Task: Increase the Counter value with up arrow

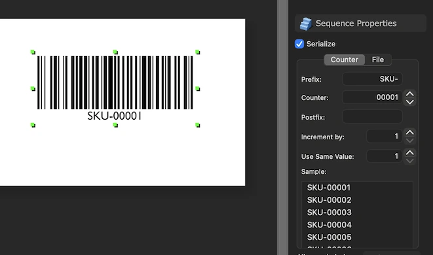Action: point(410,94)
